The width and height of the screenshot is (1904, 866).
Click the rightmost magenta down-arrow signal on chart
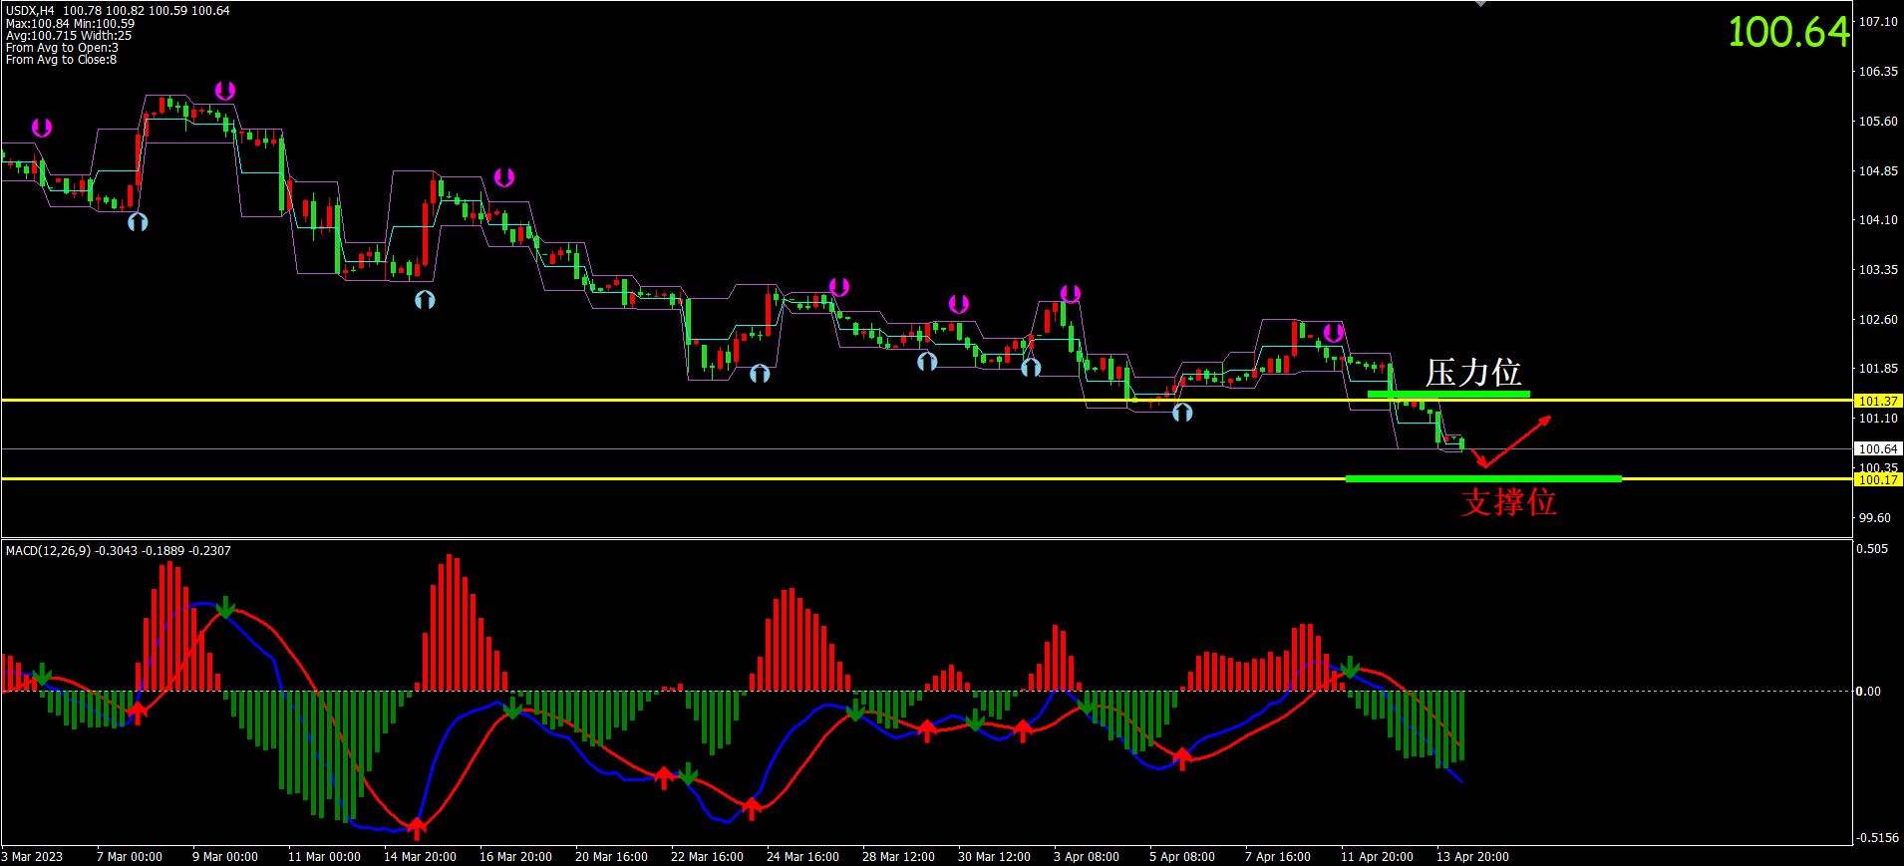(1333, 333)
